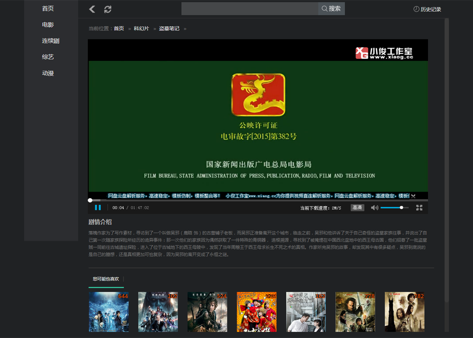Open recommended movie thumbnail rated 162
This screenshot has height=338, width=473.
(x=306, y=312)
